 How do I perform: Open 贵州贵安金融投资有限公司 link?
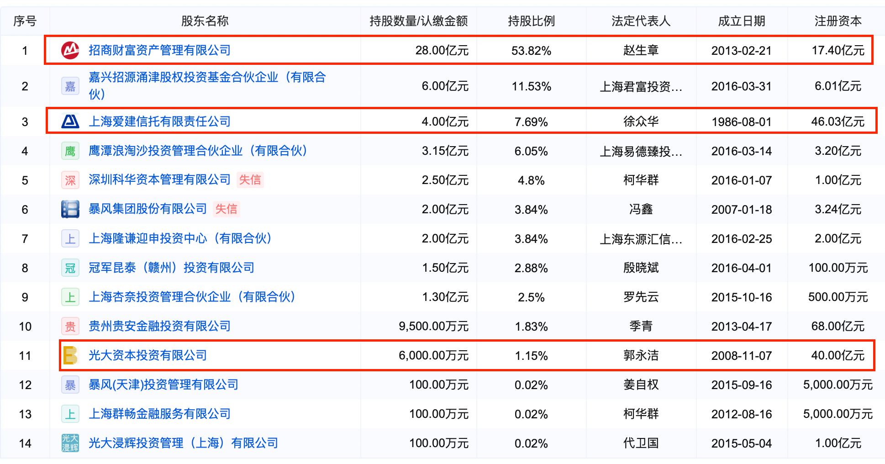(x=159, y=326)
